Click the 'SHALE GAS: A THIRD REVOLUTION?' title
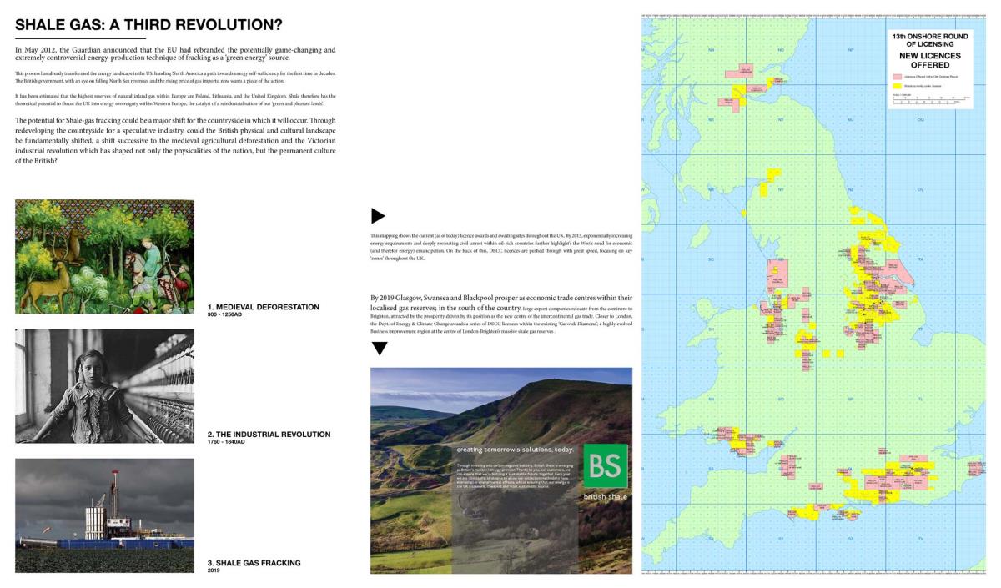The width and height of the screenshot is (1001, 588). click(x=148, y=24)
